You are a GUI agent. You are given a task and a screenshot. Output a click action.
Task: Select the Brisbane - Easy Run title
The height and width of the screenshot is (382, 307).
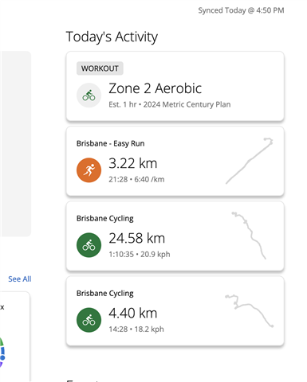click(x=111, y=143)
